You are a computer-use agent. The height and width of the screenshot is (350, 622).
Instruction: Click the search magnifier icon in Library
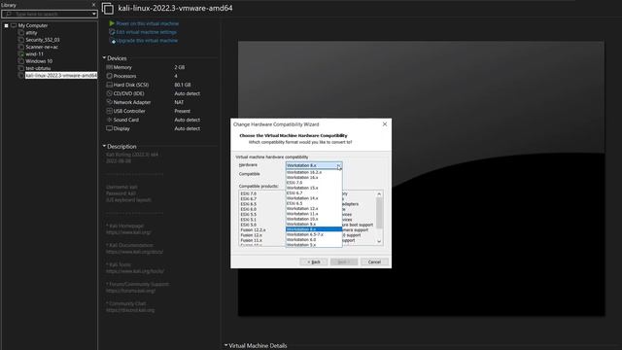pyautogui.click(x=9, y=14)
